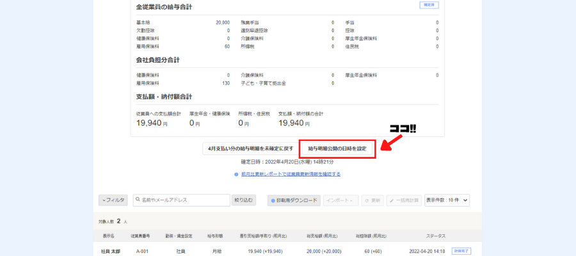Open 表示件数 10件 dropdown

tap(447, 200)
